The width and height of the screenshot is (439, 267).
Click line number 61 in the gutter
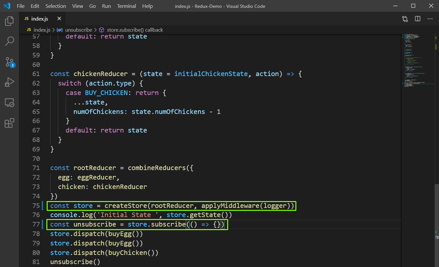[36, 74]
